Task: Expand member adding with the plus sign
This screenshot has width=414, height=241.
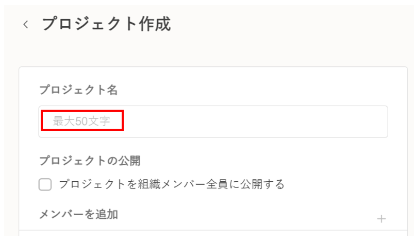Action: tap(382, 219)
